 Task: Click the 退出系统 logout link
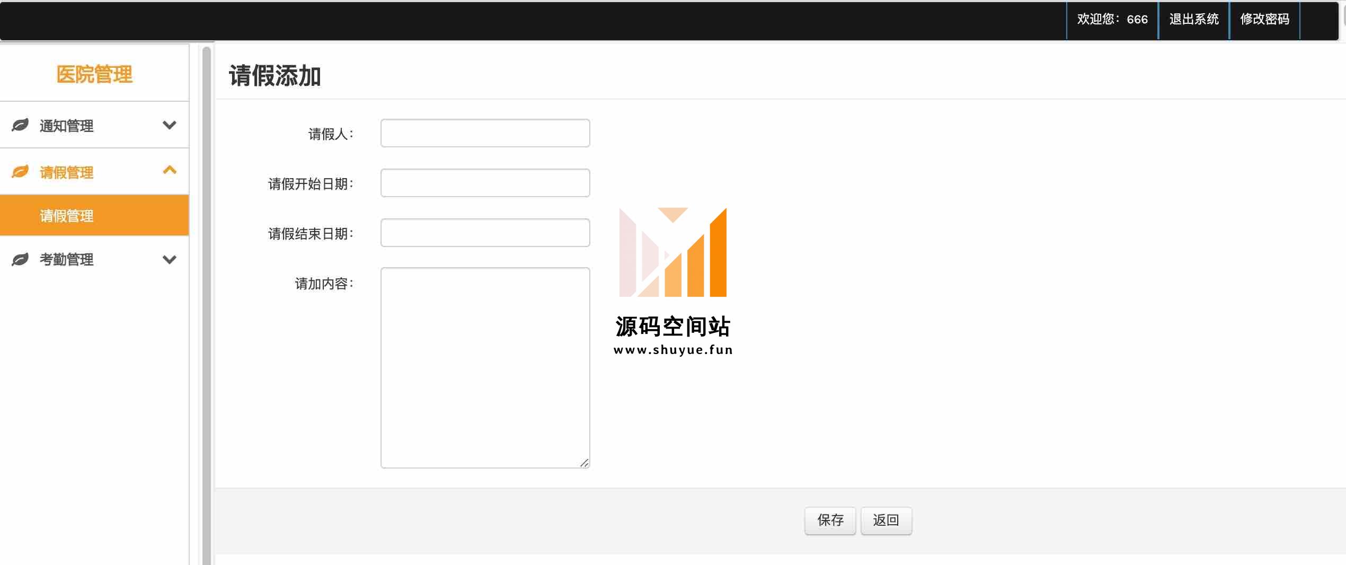tap(1194, 20)
